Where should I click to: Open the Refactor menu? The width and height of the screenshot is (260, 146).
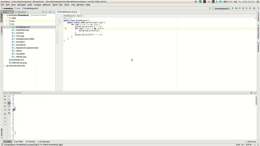[x=47, y=5]
